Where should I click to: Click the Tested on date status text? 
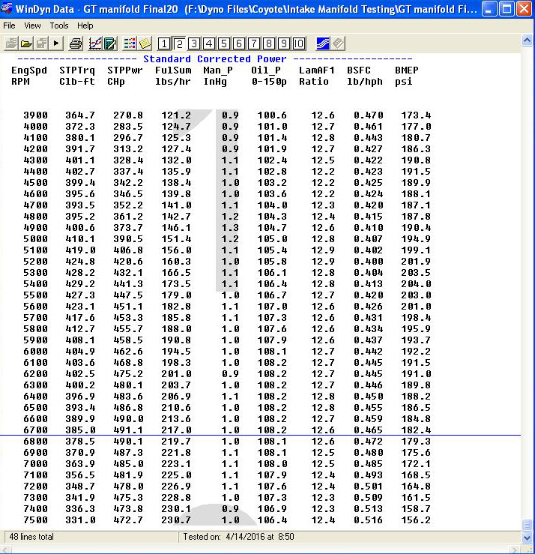tap(238, 537)
